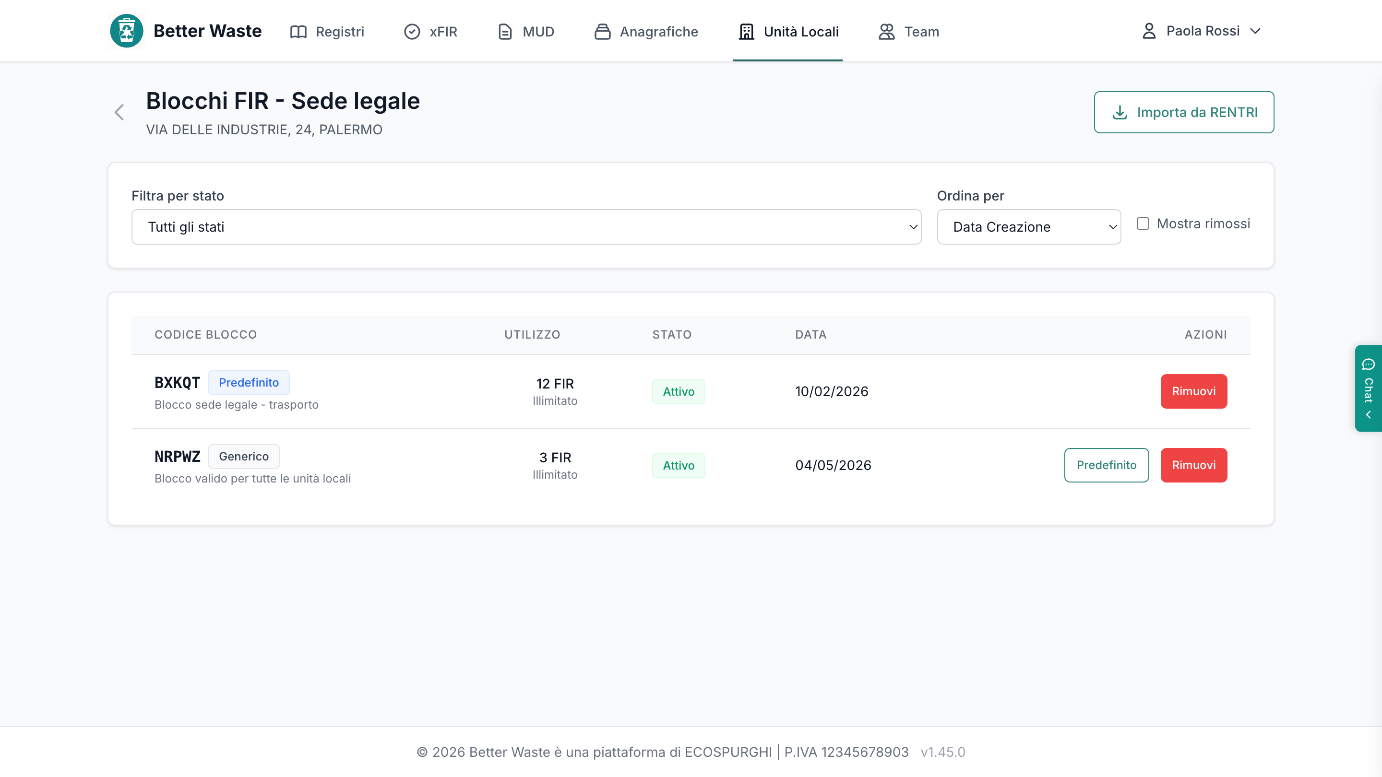Expand the Chat side panel chevron
The height and width of the screenshot is (777, 1382).
point(1369,414)
